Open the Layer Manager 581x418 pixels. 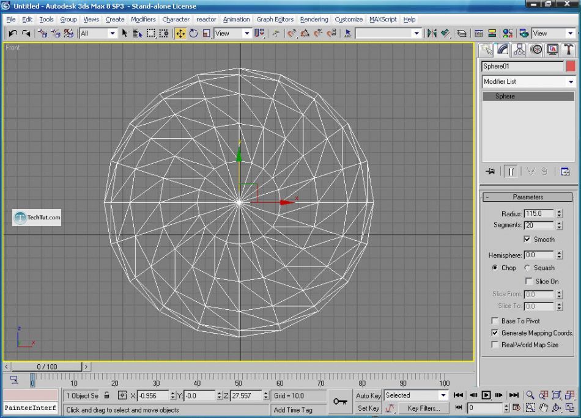click(x=462, y=34)
